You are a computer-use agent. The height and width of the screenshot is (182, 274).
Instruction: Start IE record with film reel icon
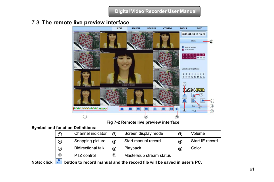(x=194, y=100)
